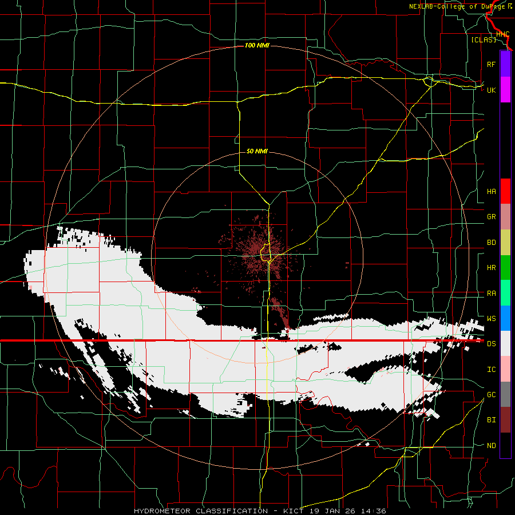Click the RA light green legend swatch

click(505, 293)
